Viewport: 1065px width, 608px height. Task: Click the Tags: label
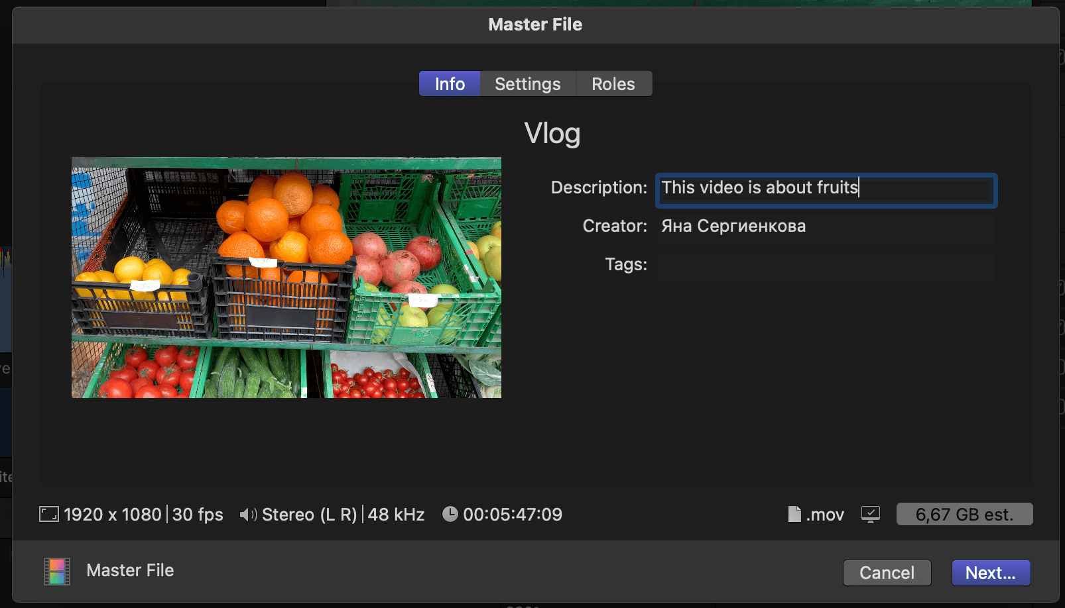pos(626,264)
